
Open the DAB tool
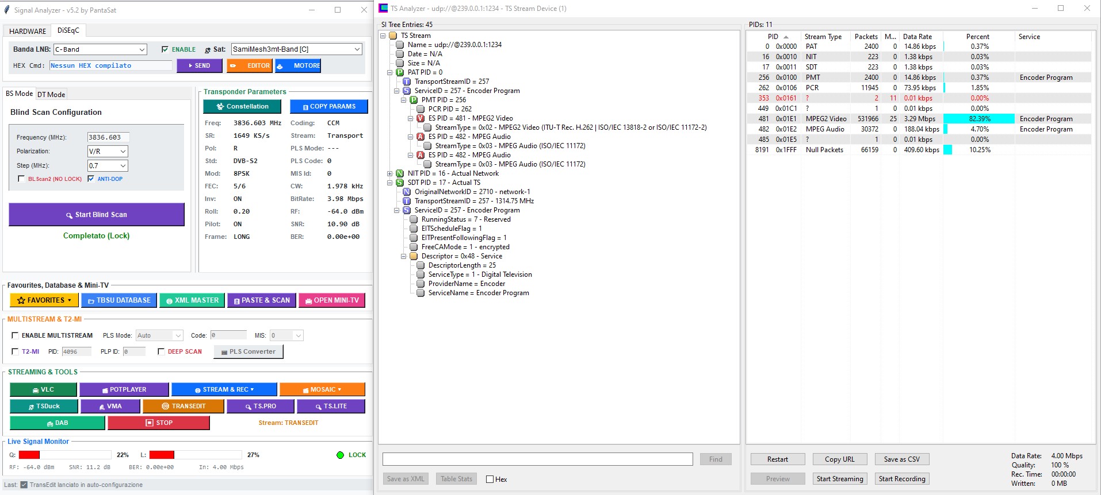tap(58, 423)
